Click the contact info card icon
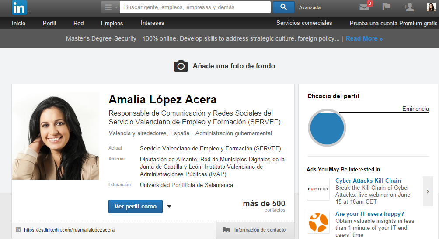The image size is (439, 239). (x=226, y=230)
